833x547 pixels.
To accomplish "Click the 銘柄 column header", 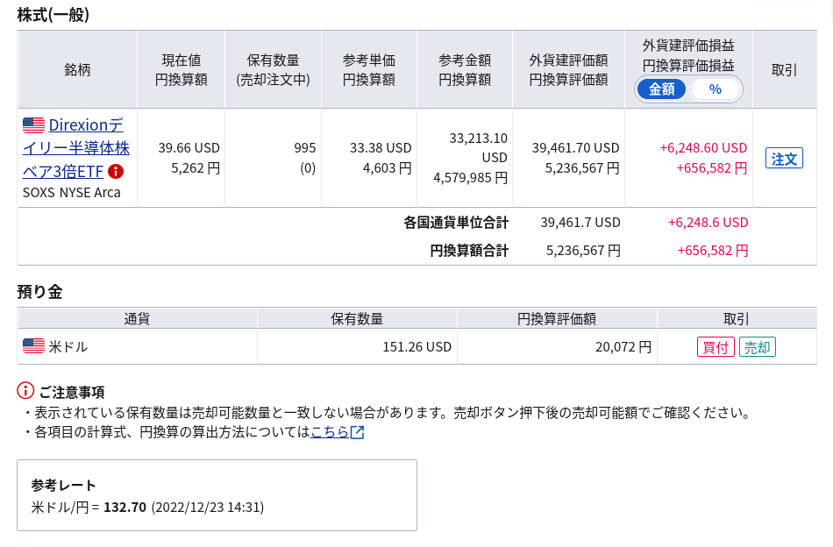I will click(x=77, y=69).
